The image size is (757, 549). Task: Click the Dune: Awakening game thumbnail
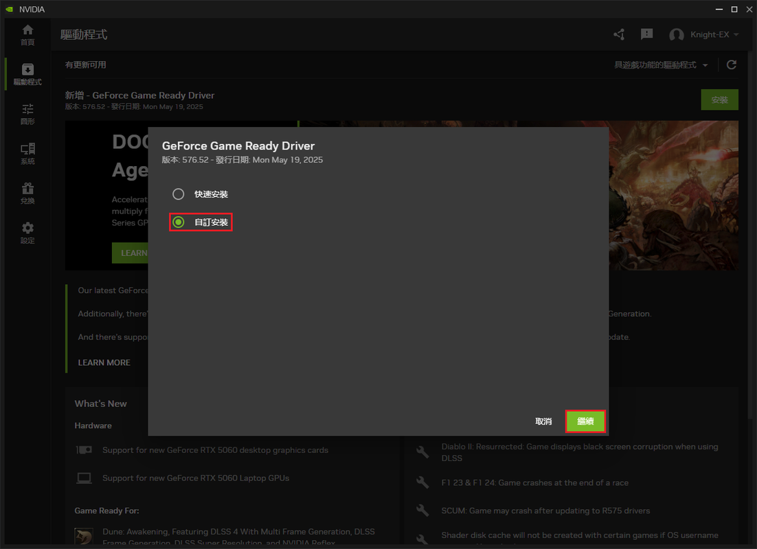click(x=84, y=537)
